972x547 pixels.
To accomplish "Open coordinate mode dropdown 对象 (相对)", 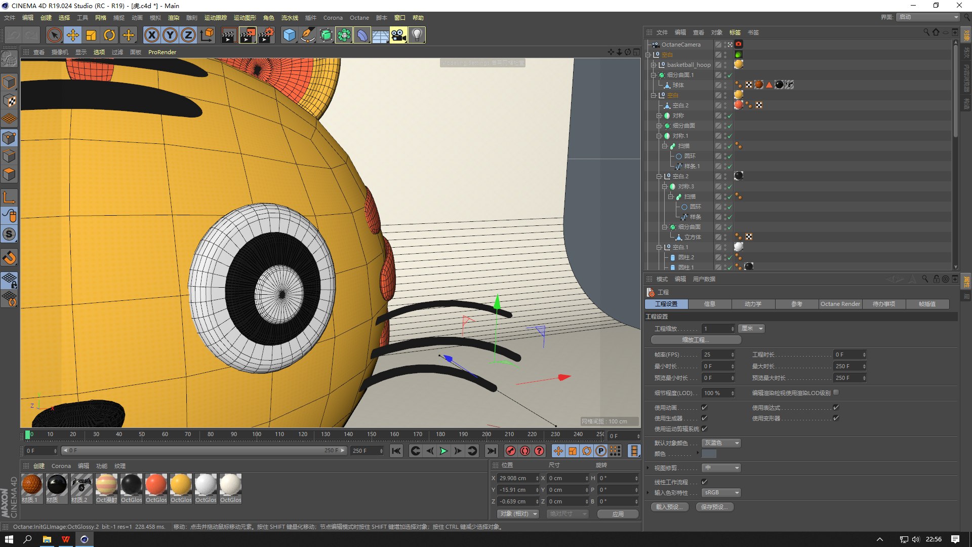I will tap(518, 514).
